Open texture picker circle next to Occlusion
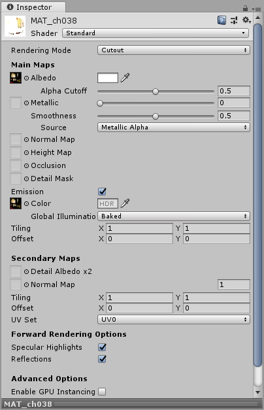This screenshot has width=264, height=410. pyautogui.click(x=26, y=165)
